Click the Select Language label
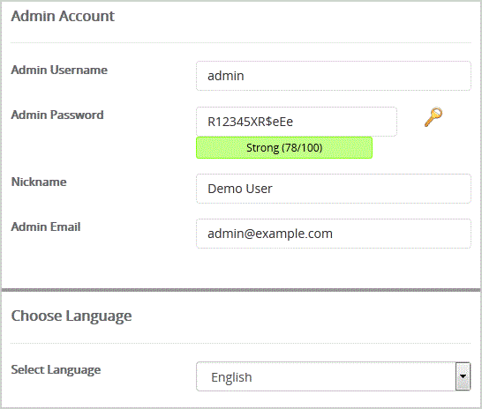 tap(56, 370)
